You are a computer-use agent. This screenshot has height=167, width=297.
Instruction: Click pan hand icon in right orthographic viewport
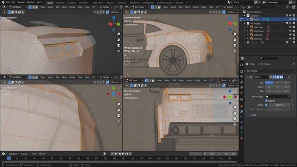235,39
